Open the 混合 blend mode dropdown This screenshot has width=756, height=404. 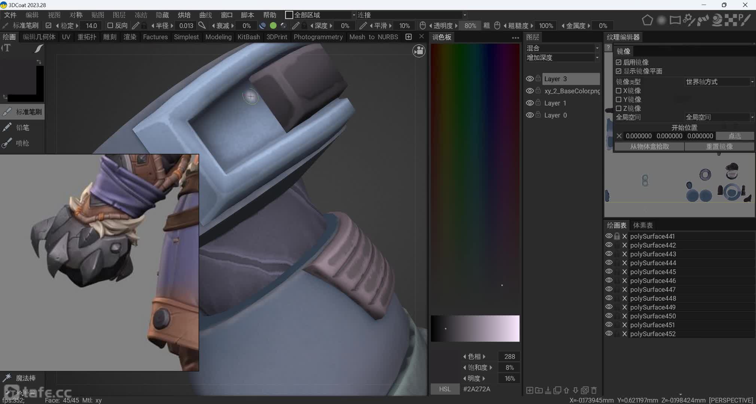coord(563,48)
